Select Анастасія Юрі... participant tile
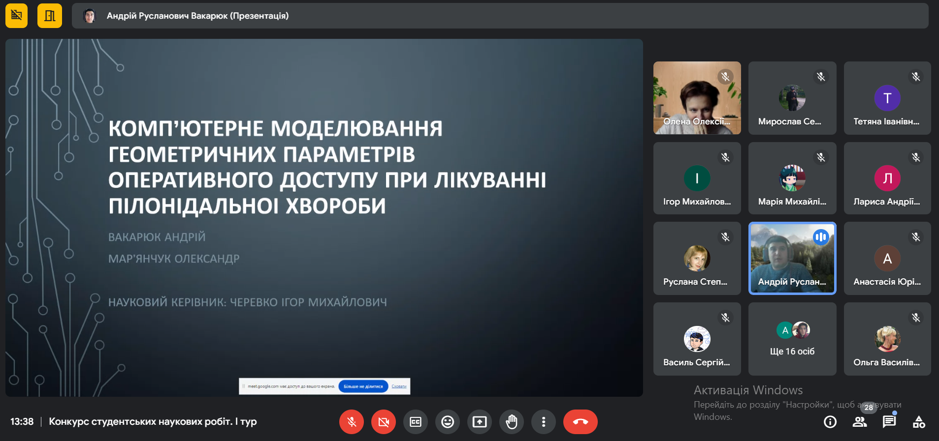The height and width of the screenshot is (441, 939). pos(887,258)
